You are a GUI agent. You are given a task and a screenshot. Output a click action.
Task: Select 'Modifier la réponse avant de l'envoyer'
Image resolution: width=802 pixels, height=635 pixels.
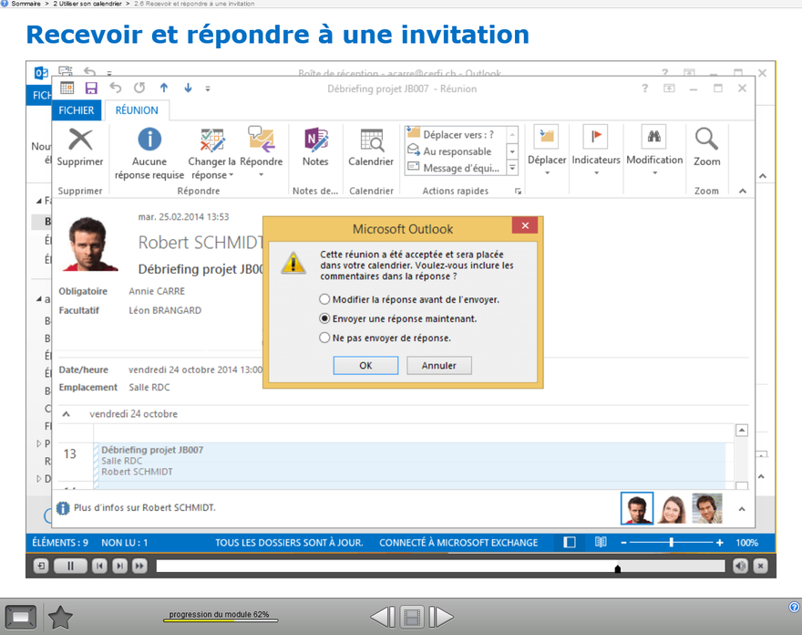[x=325, y=299]
